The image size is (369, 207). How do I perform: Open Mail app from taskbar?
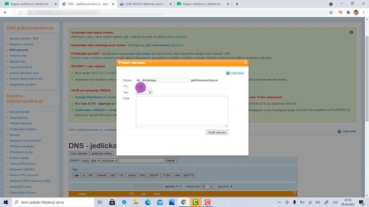point(160,202)
